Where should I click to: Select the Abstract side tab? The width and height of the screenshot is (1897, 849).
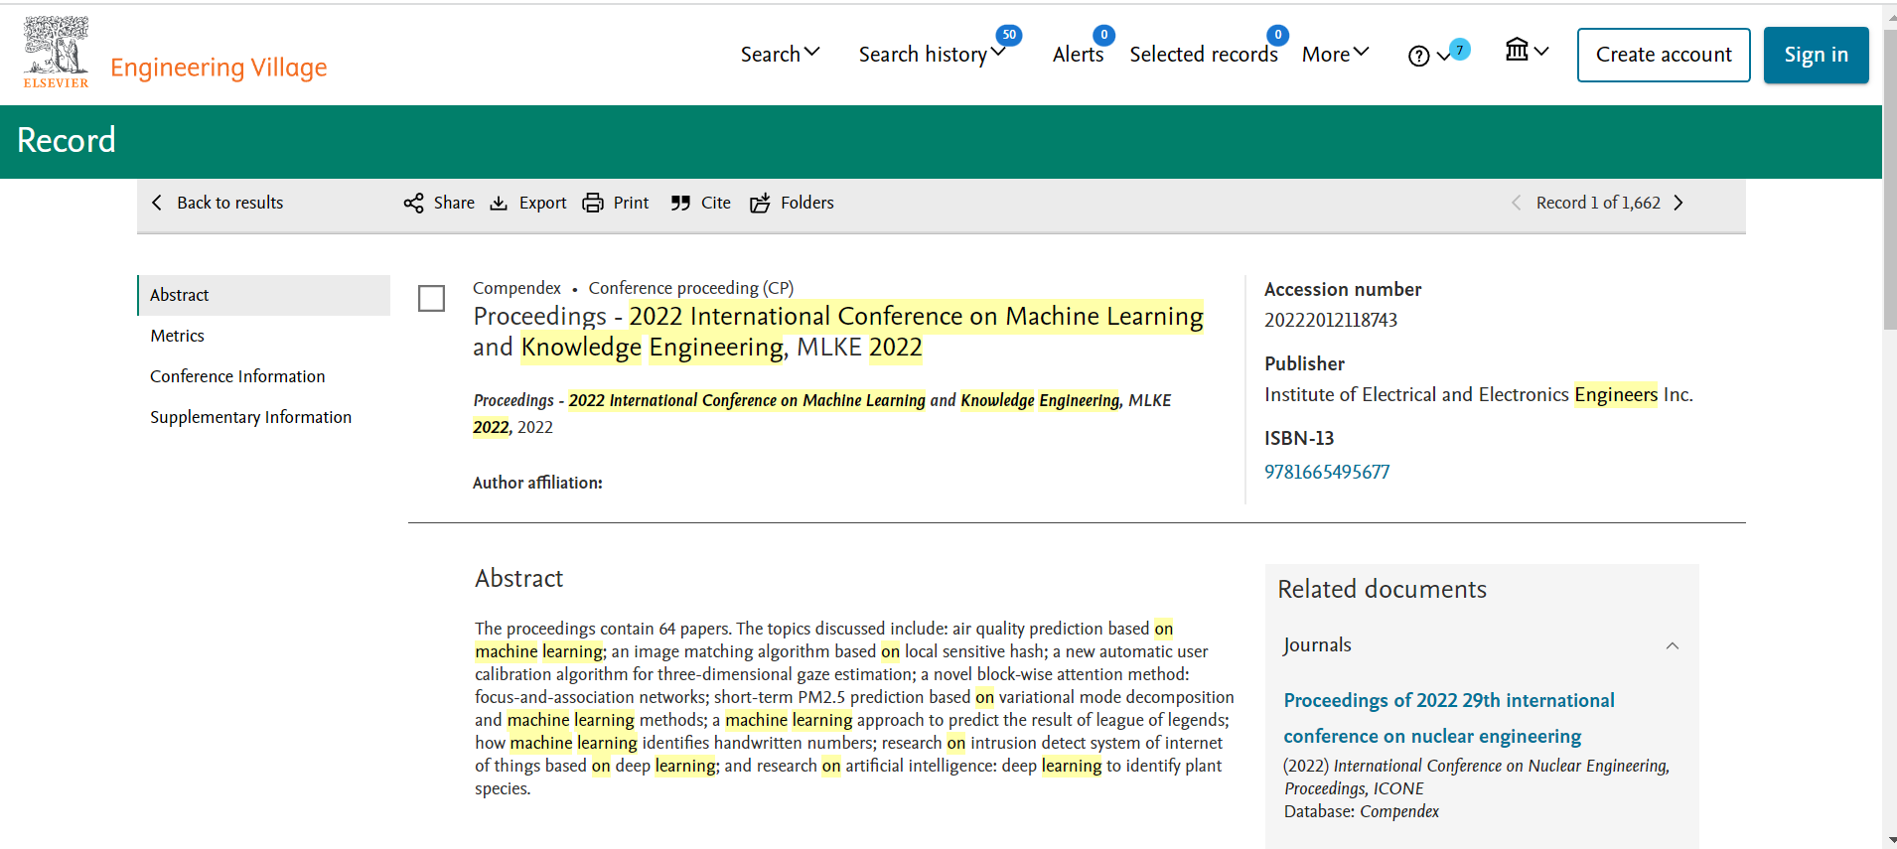[264, 295]
